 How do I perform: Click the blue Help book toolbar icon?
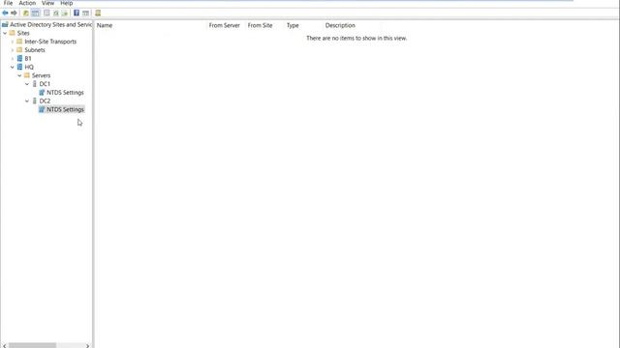click(x=77, y=13)
